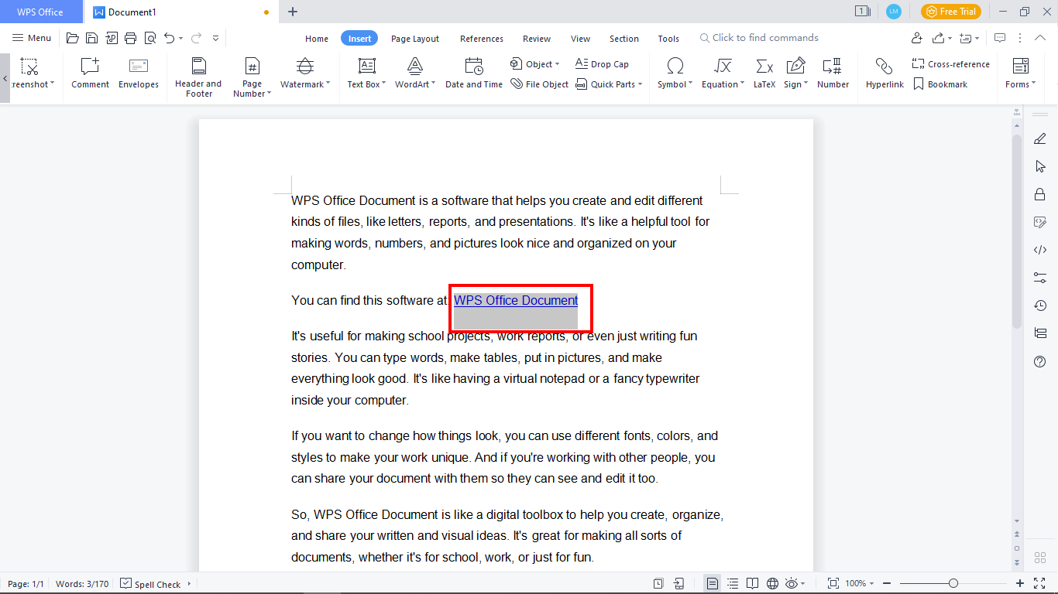Add a Bookmark
The image size is (1058, 594).
[x=940, y=84]
